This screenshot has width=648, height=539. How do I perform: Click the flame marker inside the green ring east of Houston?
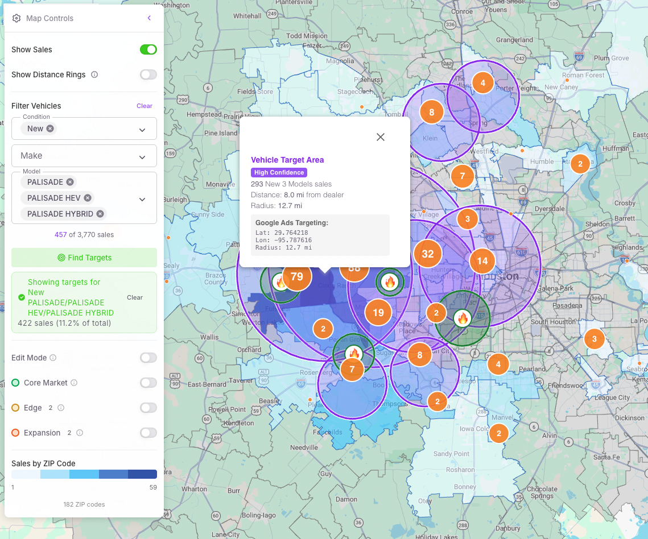[x=463, y=319]
